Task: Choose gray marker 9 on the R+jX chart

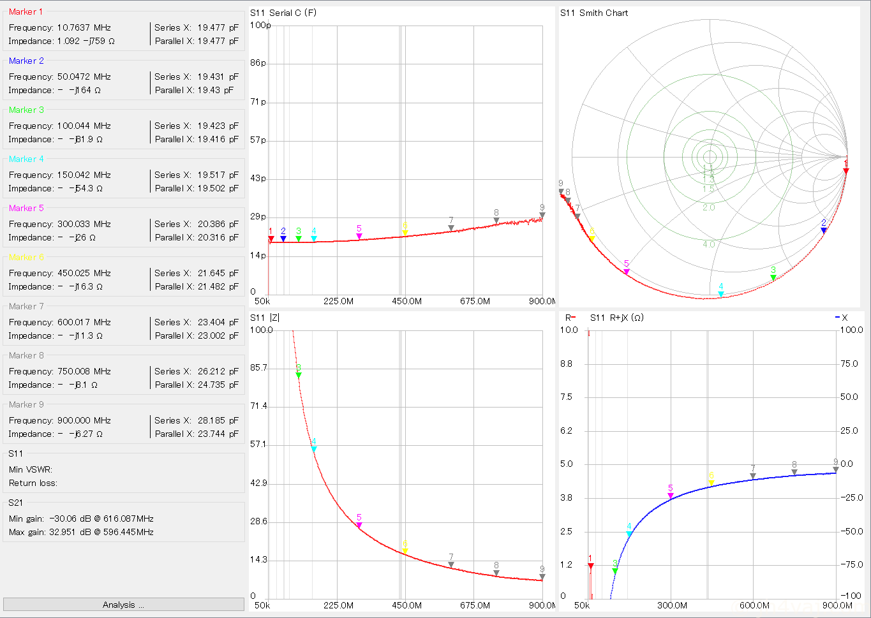Action: click(836, 469)
